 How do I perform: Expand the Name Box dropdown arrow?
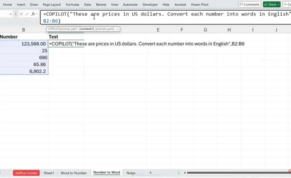pyautogui.click(x=11, y=14)
